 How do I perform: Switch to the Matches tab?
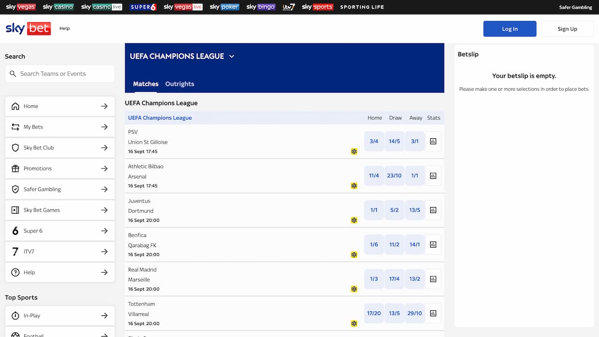coord(146,84)
